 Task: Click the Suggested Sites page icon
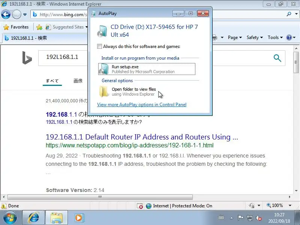(48, 27)
